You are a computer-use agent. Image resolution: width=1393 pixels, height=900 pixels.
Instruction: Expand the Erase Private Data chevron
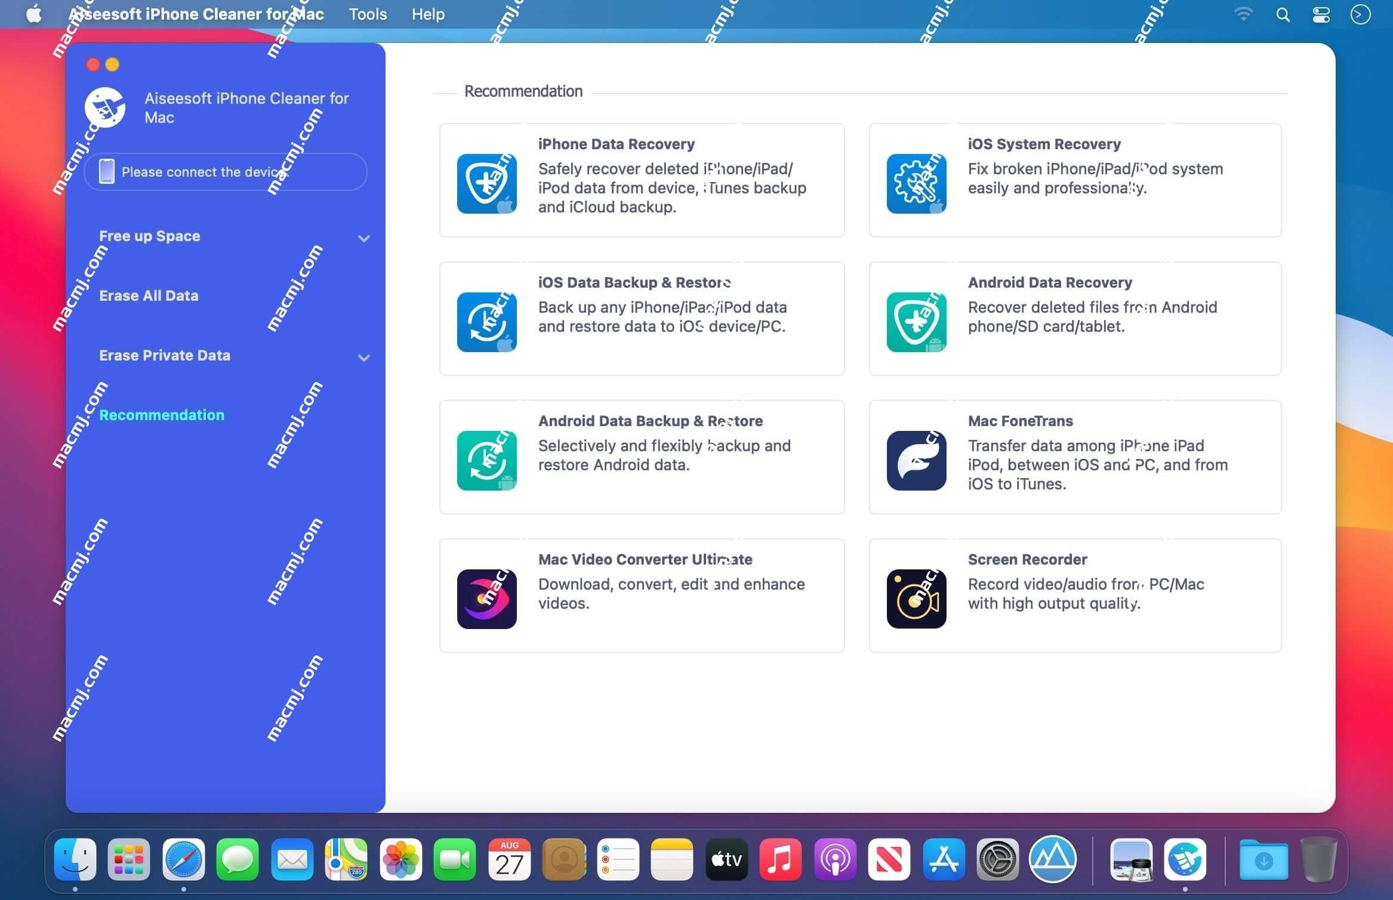pyautogui.click(x=363, y=358)
